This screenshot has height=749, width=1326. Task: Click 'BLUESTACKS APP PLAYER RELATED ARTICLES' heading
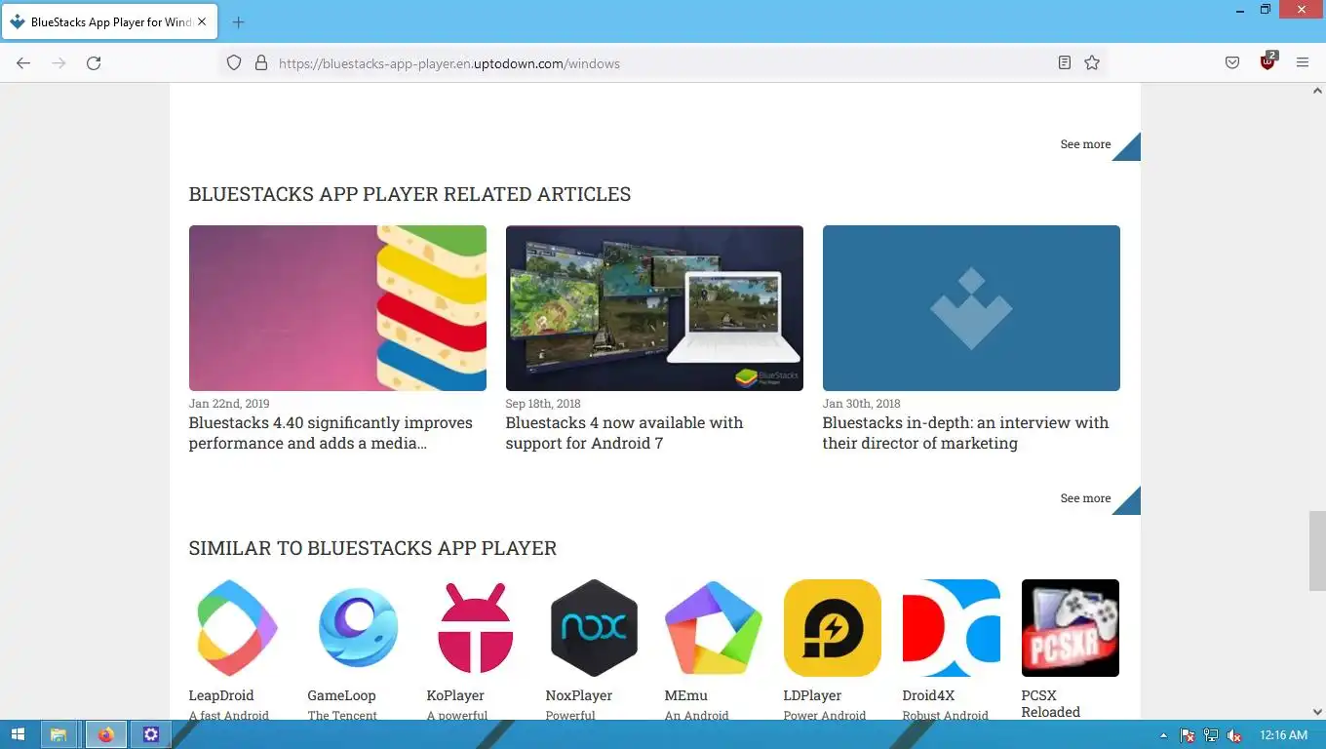click(x=409, y=194)
